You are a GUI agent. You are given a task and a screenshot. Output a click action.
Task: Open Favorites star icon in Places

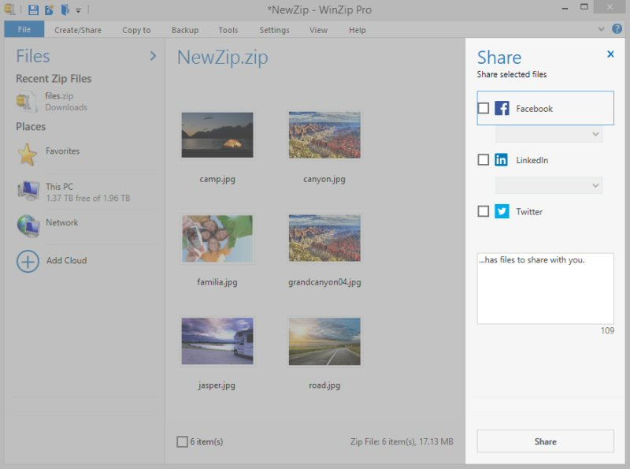(x=28, y=154)
